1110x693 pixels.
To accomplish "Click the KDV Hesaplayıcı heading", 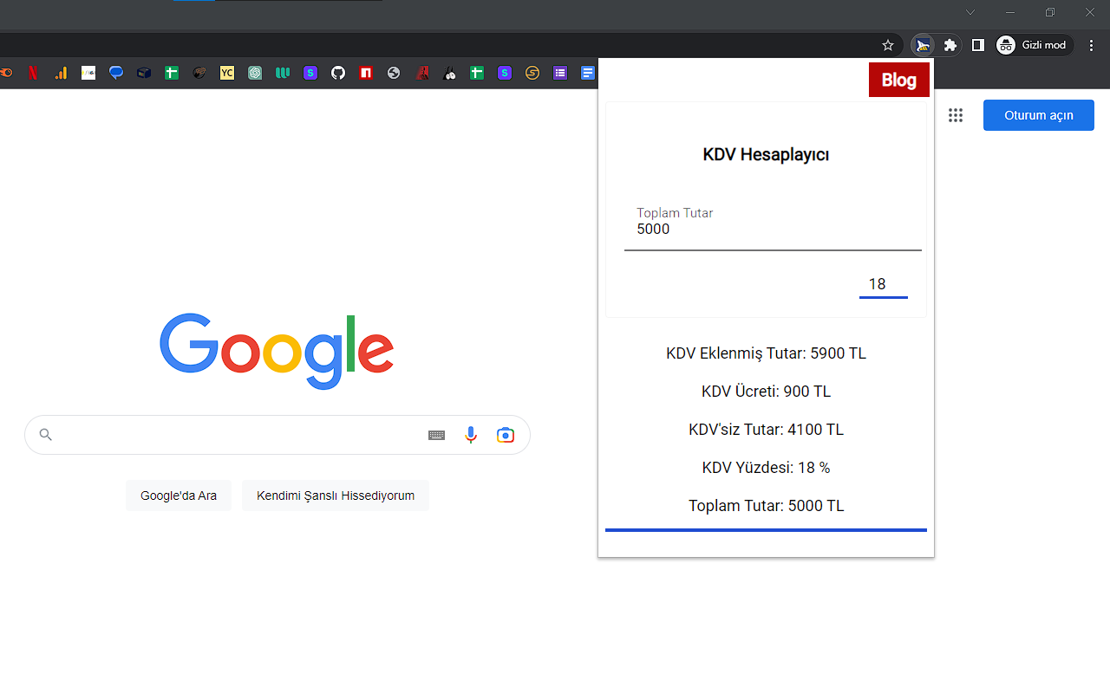I will pos(767,155).
